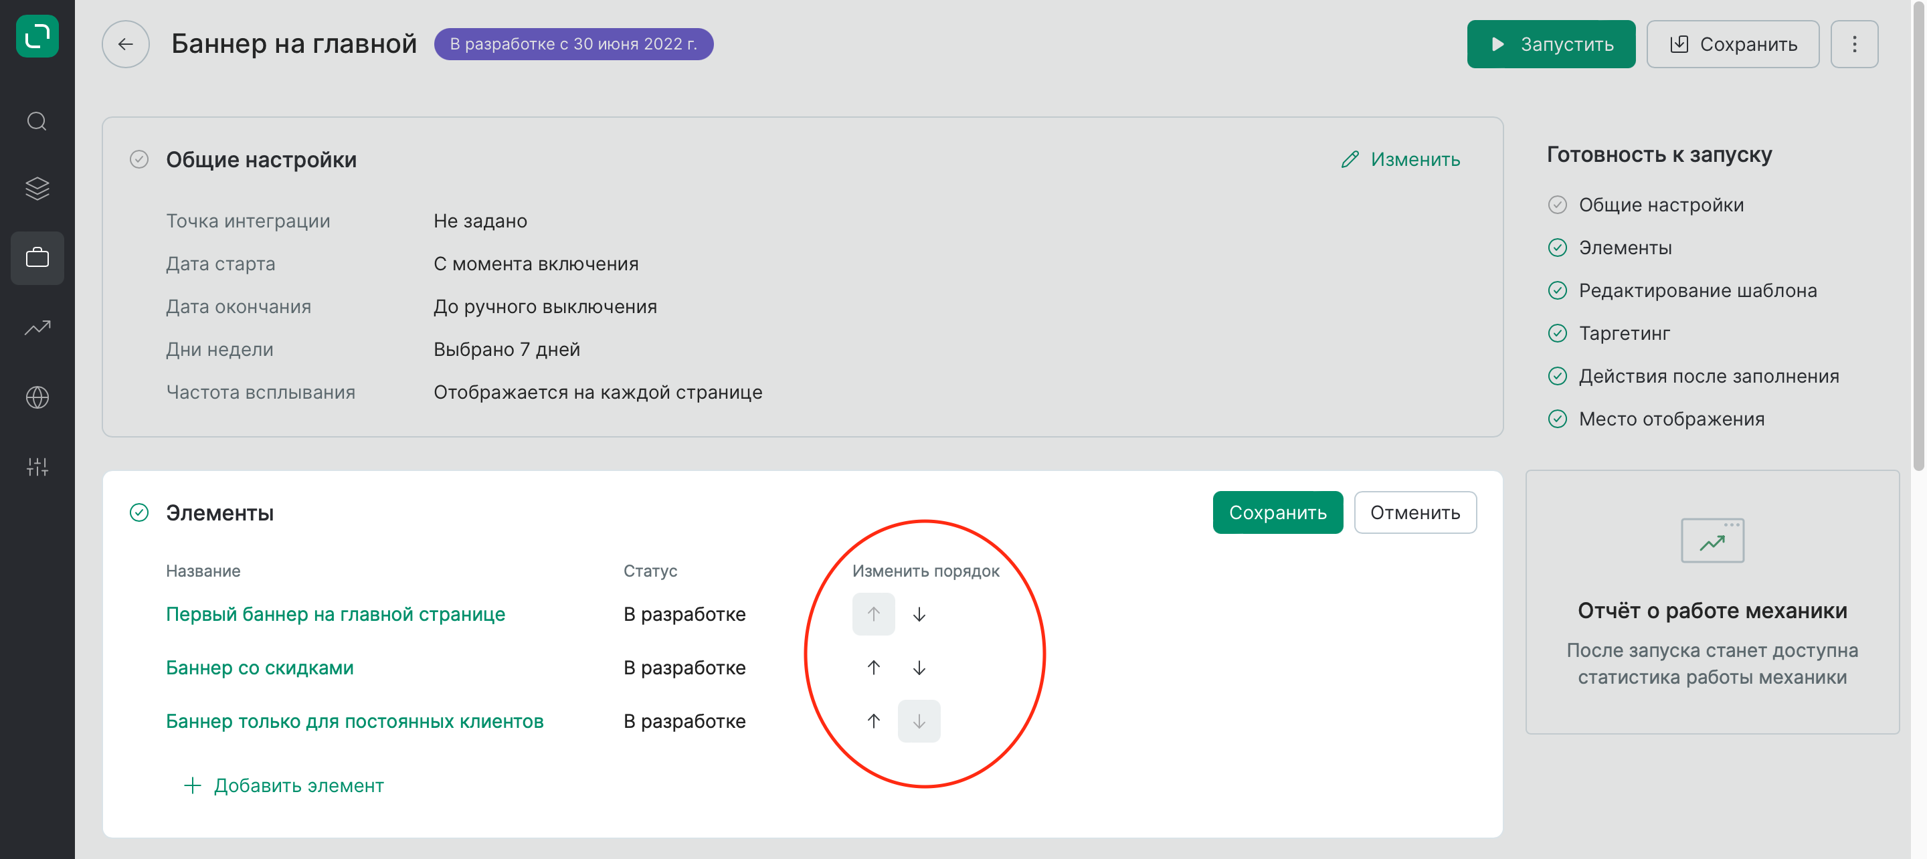
Task: Save element order with green Сохранить
Action: tap(1278, 512)
